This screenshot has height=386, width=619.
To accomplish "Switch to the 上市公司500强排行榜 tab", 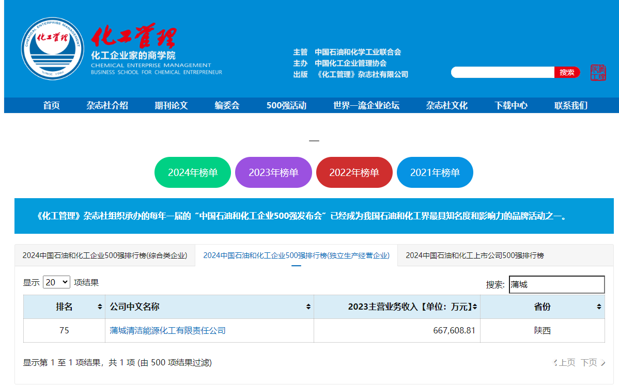I will point(474,255).
